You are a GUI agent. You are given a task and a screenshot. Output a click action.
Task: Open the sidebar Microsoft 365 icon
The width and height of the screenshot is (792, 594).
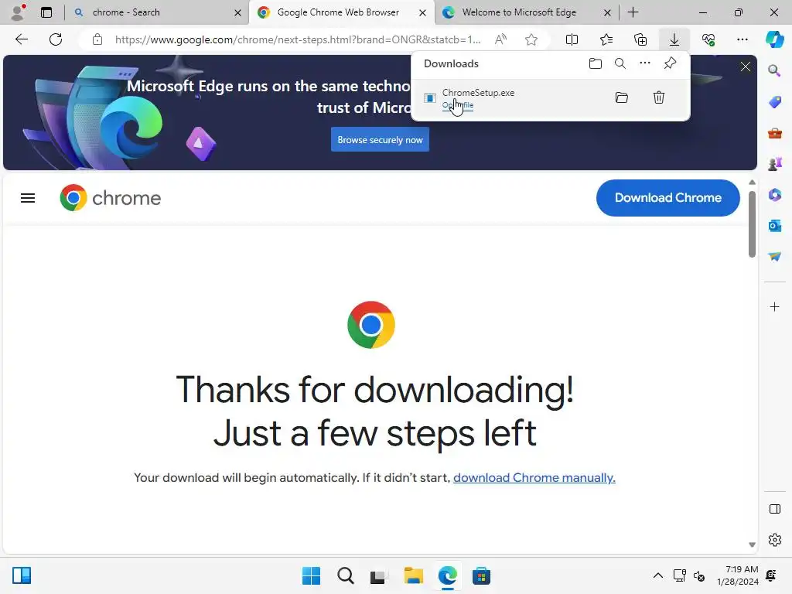[x=775, y=195]
